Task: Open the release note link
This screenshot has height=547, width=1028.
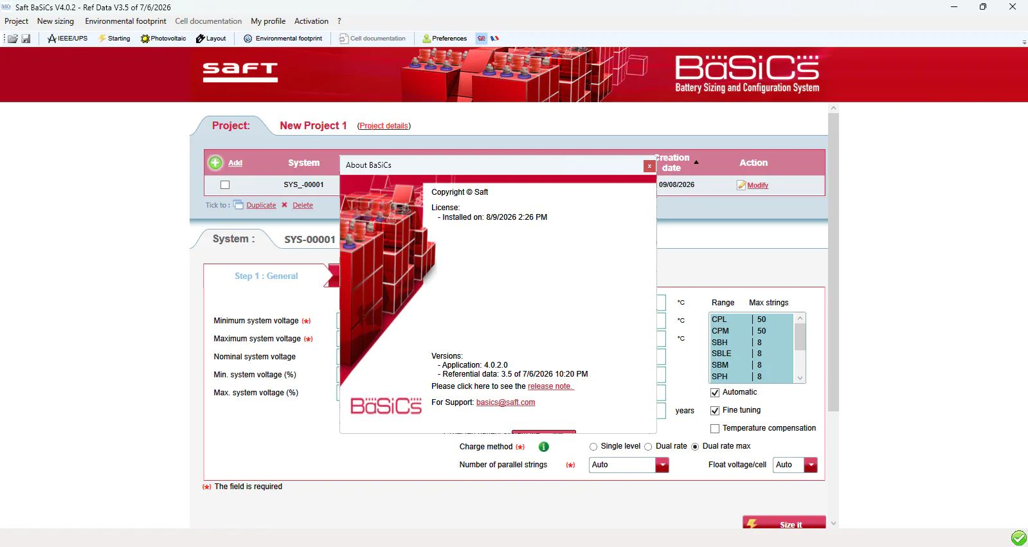Action: 551,386
